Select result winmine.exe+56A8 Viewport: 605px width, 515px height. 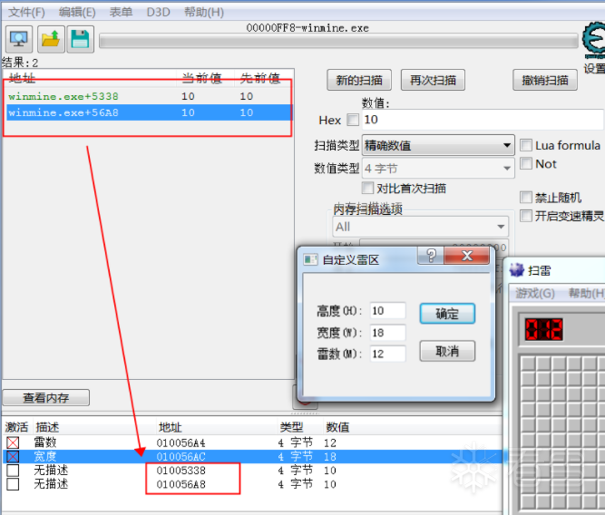[x=149, y=112]
